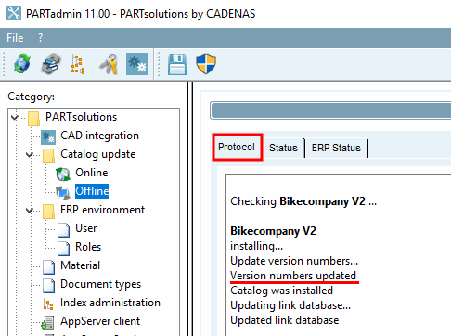Image resolution: width=451 pixels, height=336 pixels.
Task: Select the Protocol tab
Action: click(x=237, y=147)
